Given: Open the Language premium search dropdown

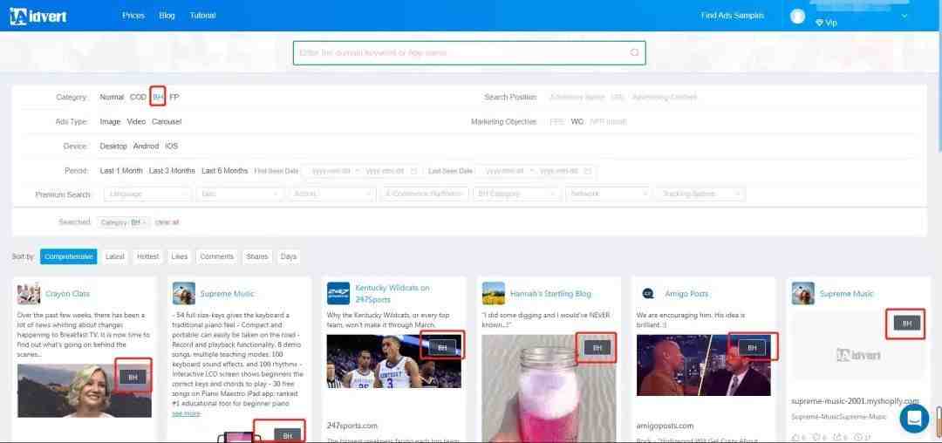Looking at the screenshot, I should [147, 194].
